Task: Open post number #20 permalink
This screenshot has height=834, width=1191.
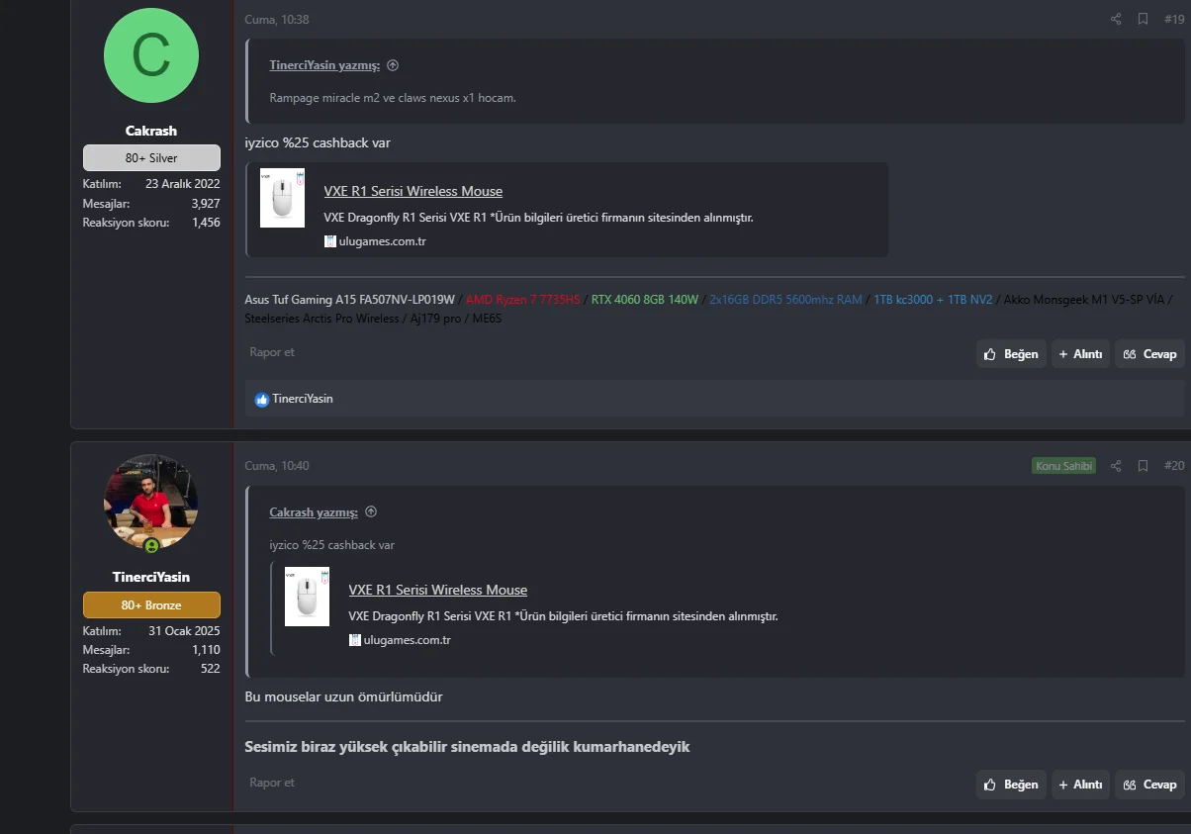Action: pos(1173,466)
